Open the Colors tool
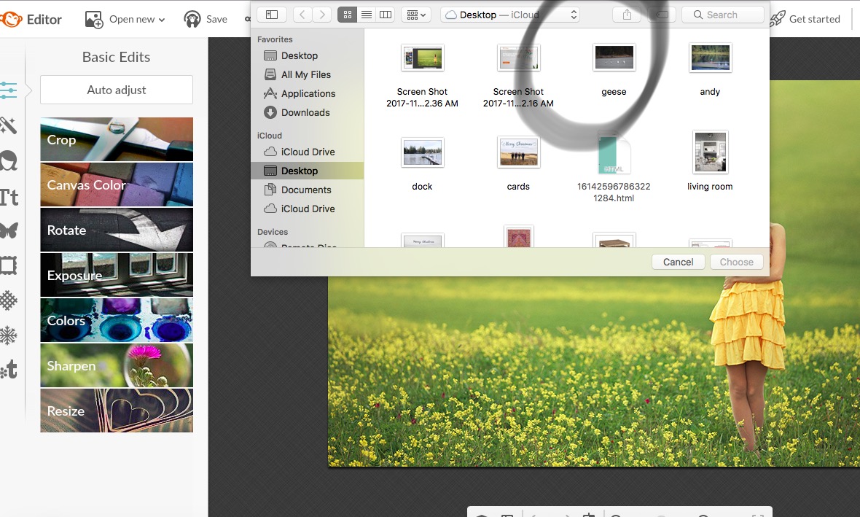Screen dimensions: 860x517 117,321
